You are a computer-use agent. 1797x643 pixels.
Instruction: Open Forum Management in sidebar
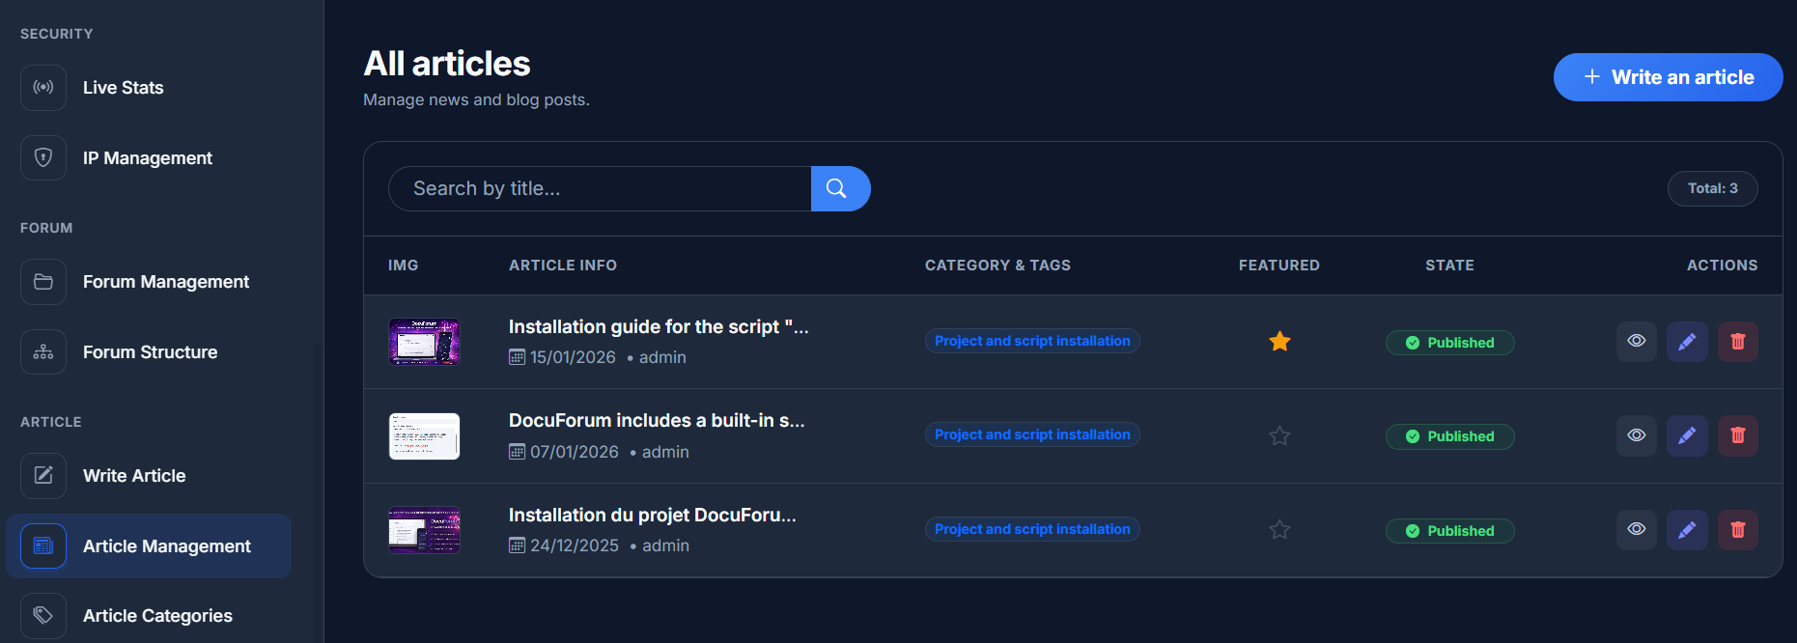[x=165, y=282]
